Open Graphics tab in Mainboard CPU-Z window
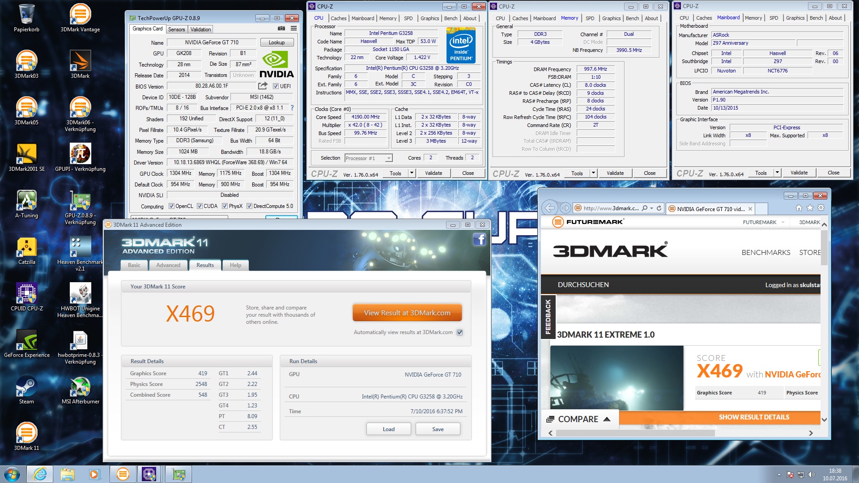 pyautogui.click(x=795, y=18)
